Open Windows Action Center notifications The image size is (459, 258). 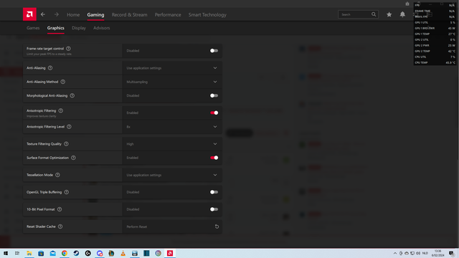(452, 253)
